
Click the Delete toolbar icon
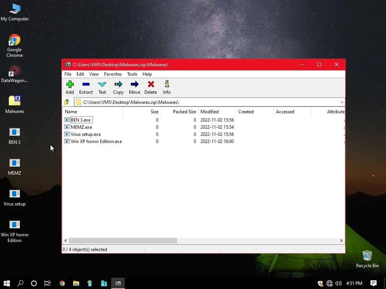(x=151, y=87)
